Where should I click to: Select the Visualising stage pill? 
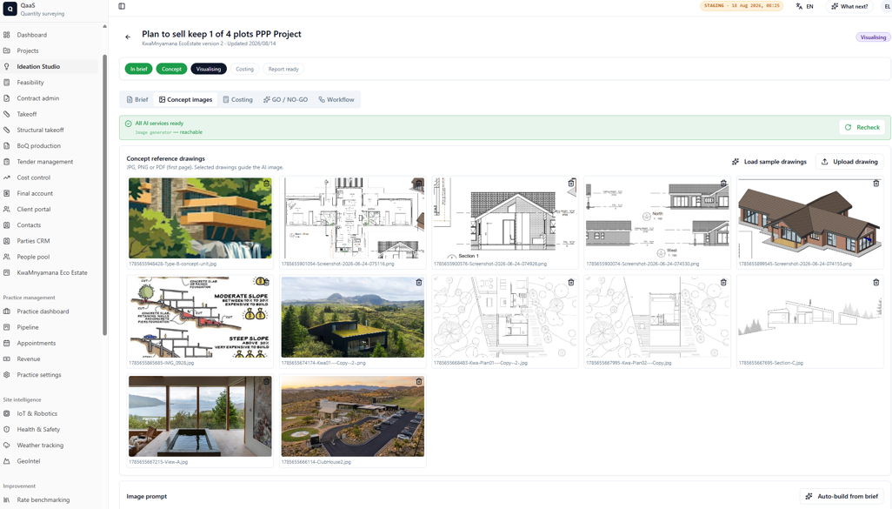pyautogui.click(x=209, y=69)
